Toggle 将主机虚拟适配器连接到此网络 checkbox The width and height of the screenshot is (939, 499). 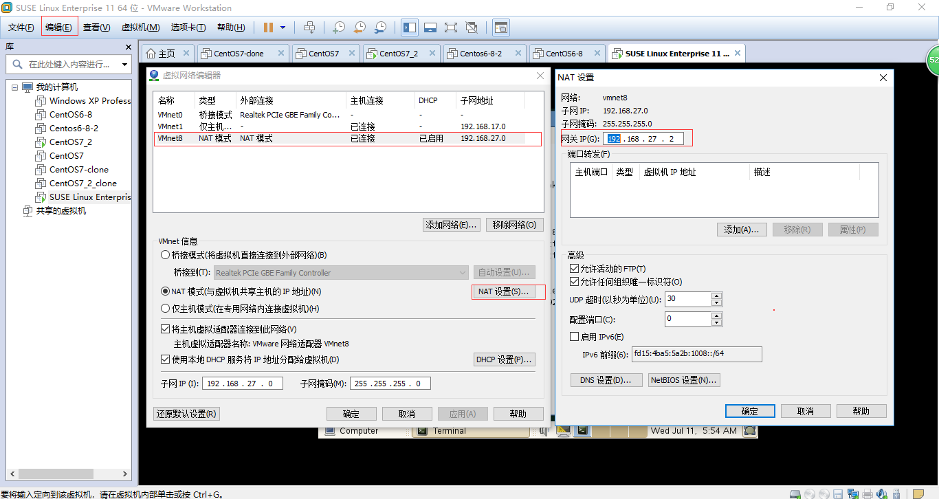coord(165,329)
